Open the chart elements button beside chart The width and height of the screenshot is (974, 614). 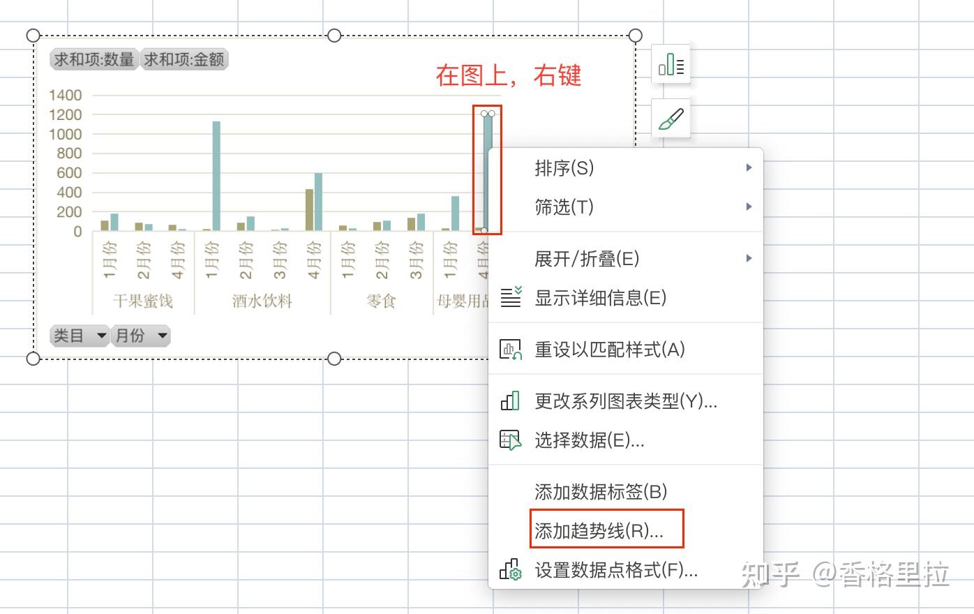point(671,65)
